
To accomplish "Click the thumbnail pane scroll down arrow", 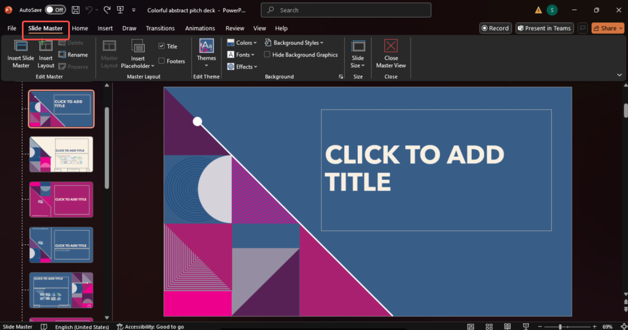I will [107, 318].
